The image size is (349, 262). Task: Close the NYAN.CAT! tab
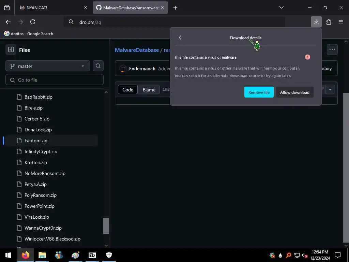(x=86, y=8)
